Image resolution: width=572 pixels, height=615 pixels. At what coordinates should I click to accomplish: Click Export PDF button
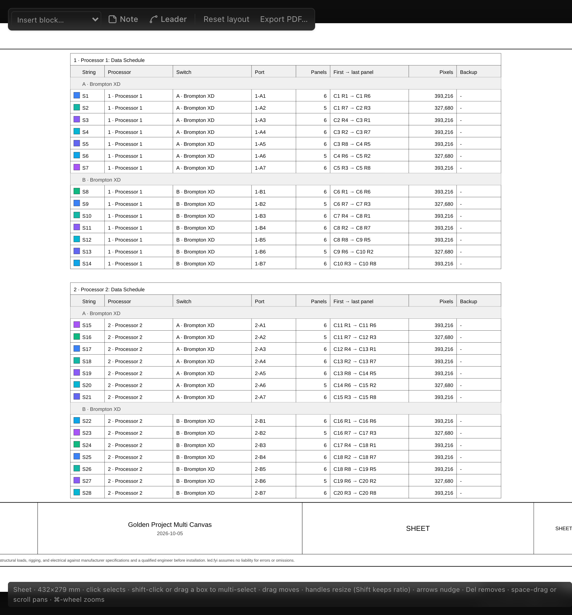tap(284, 19)
